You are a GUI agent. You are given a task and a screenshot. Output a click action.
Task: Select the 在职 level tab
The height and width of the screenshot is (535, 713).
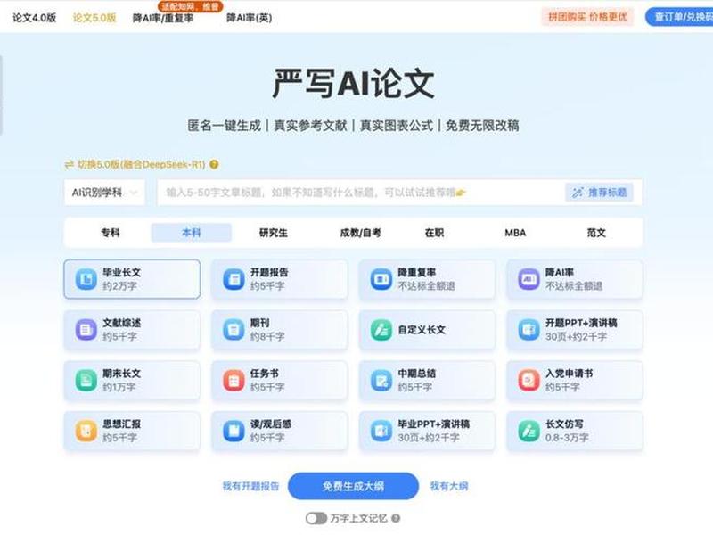(x=434, y=233)
